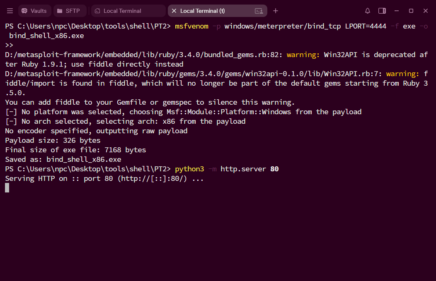Click the Vaults icon in tab
Screen dimensions: 436x281
24,11
